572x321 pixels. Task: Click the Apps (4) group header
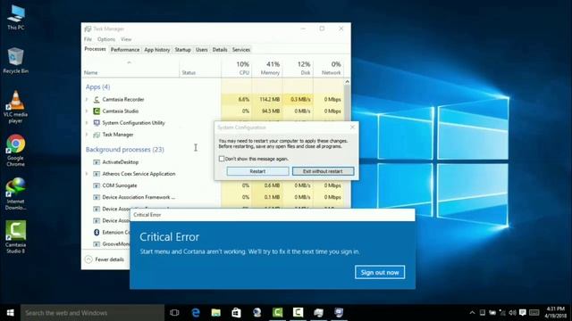97,86
